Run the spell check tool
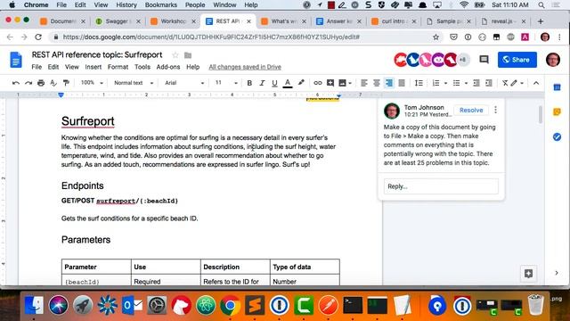Viewport: 570px width, 321px height. pos(53,83)
